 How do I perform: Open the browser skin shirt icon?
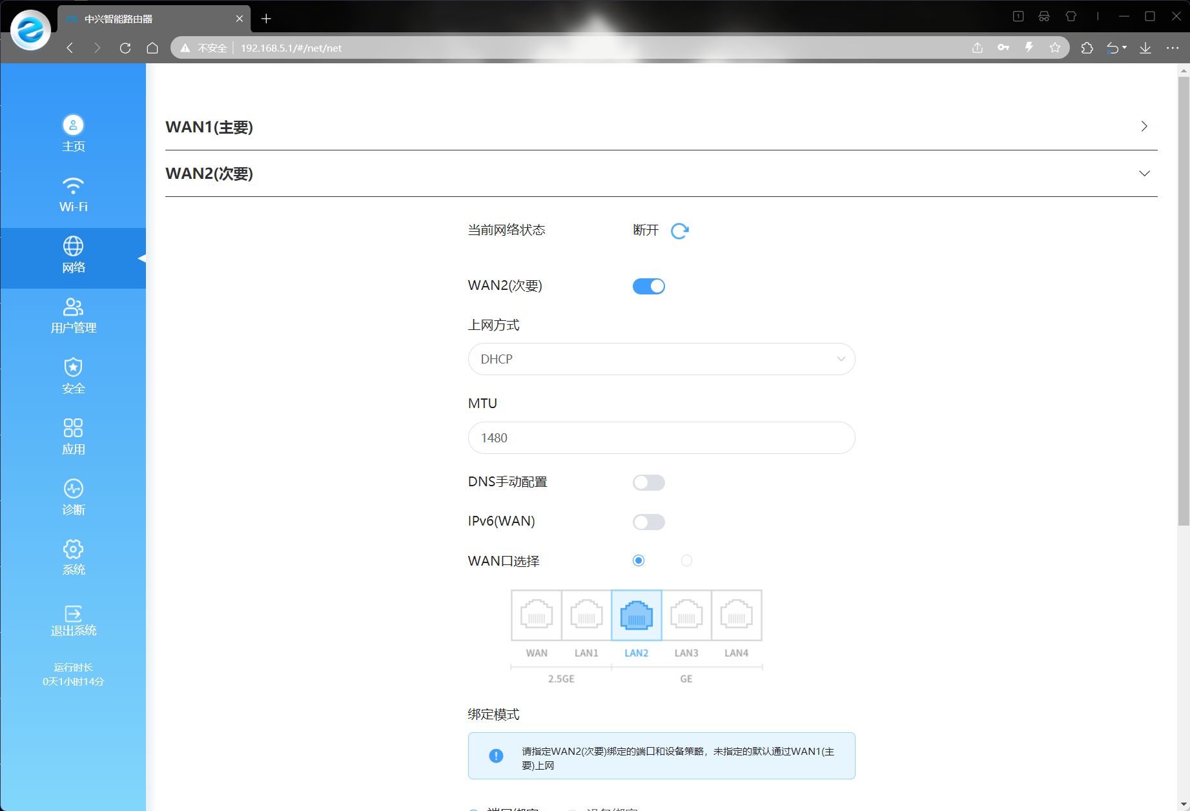(x=1071, y=17)
